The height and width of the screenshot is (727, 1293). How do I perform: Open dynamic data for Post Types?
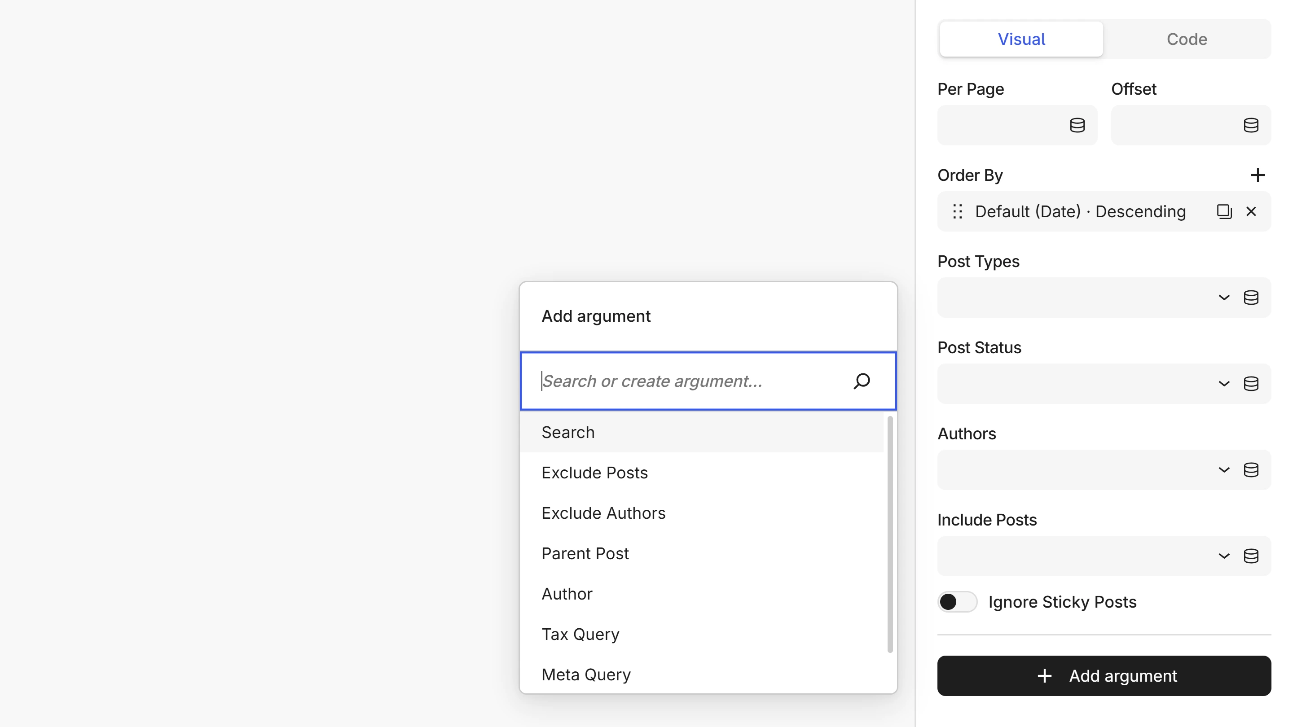1251,298
